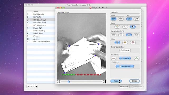Select profile PDF (Archiv)
This screenshot has width=169, height=95.
point(41,14)
